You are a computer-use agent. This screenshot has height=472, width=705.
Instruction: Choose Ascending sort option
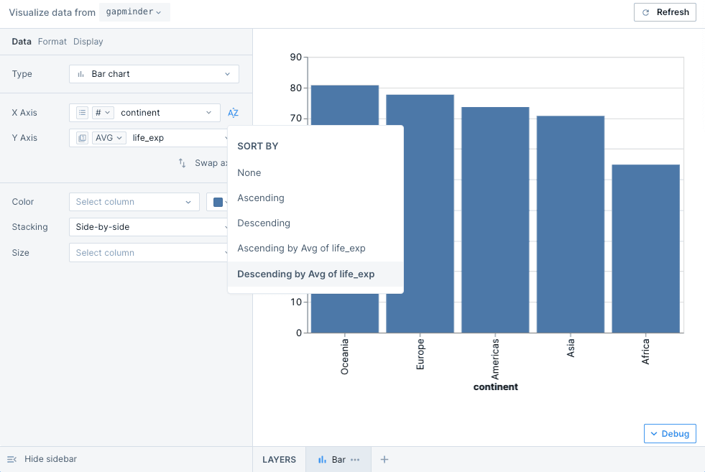point(261,198)
